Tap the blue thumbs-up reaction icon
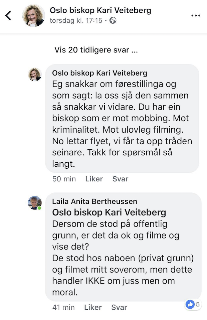The image size is (207, 320). click(x=190, y=304)
